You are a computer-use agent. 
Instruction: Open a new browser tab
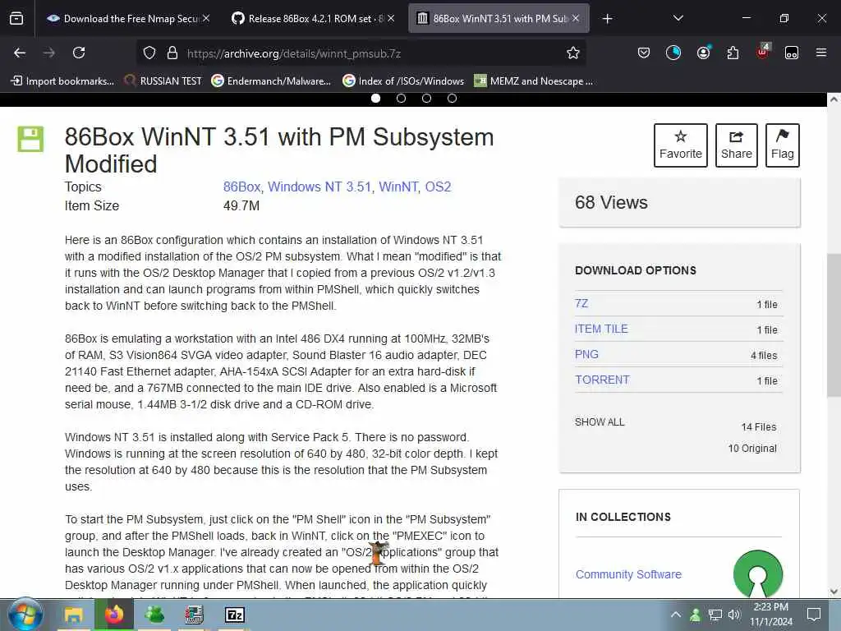click(607, 19)
